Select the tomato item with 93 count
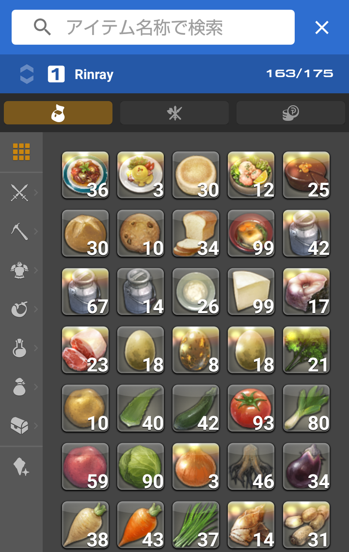Screen dimensions: 349x552 click(251, 408)
